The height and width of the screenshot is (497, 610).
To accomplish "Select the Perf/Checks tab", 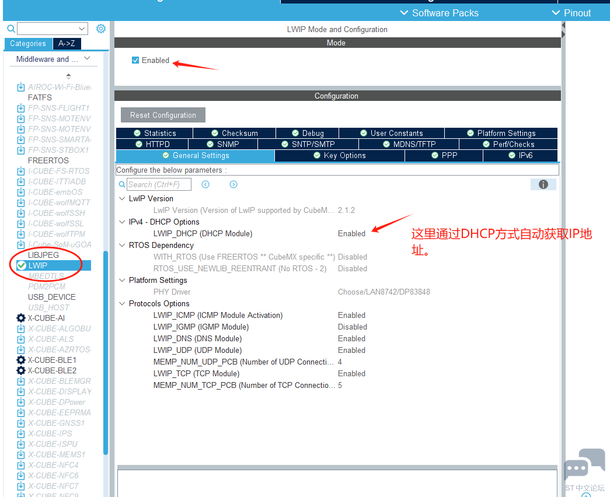I will coord(508,144).
